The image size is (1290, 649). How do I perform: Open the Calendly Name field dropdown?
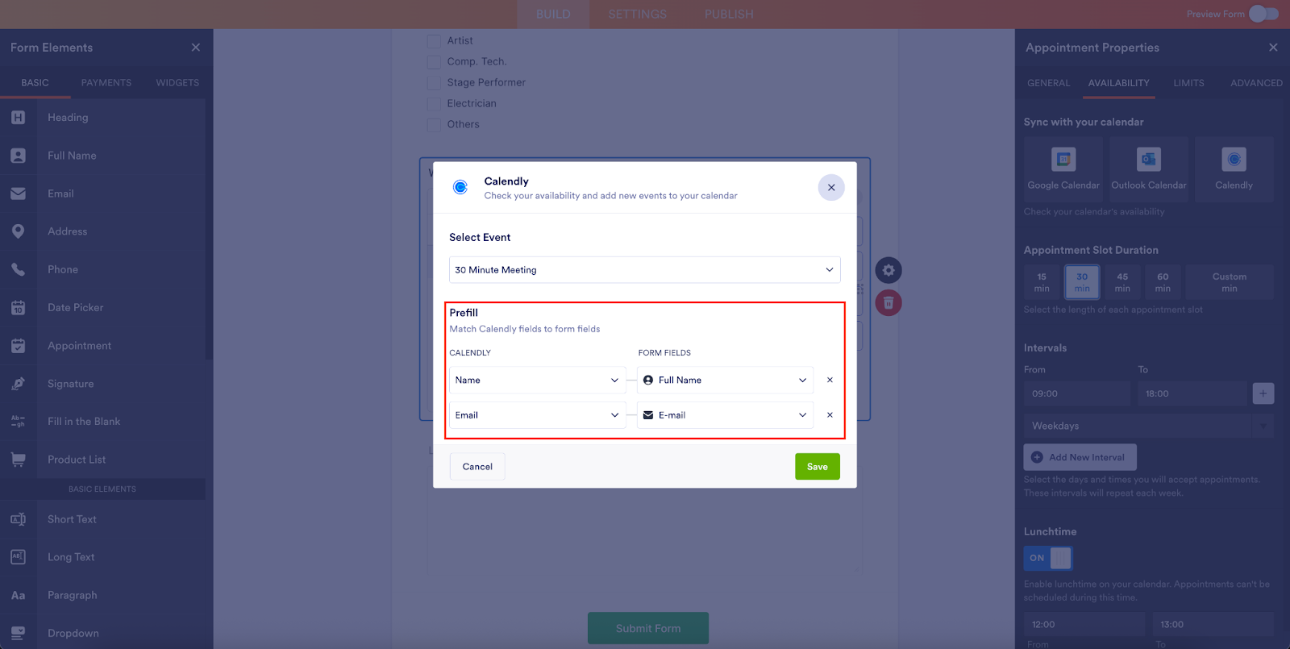[537, 380]
